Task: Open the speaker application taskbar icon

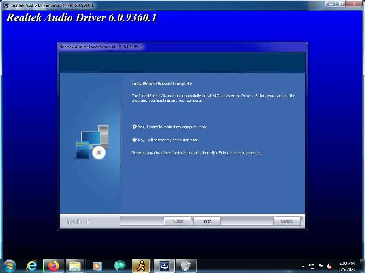Action: [x=186, y=266]
